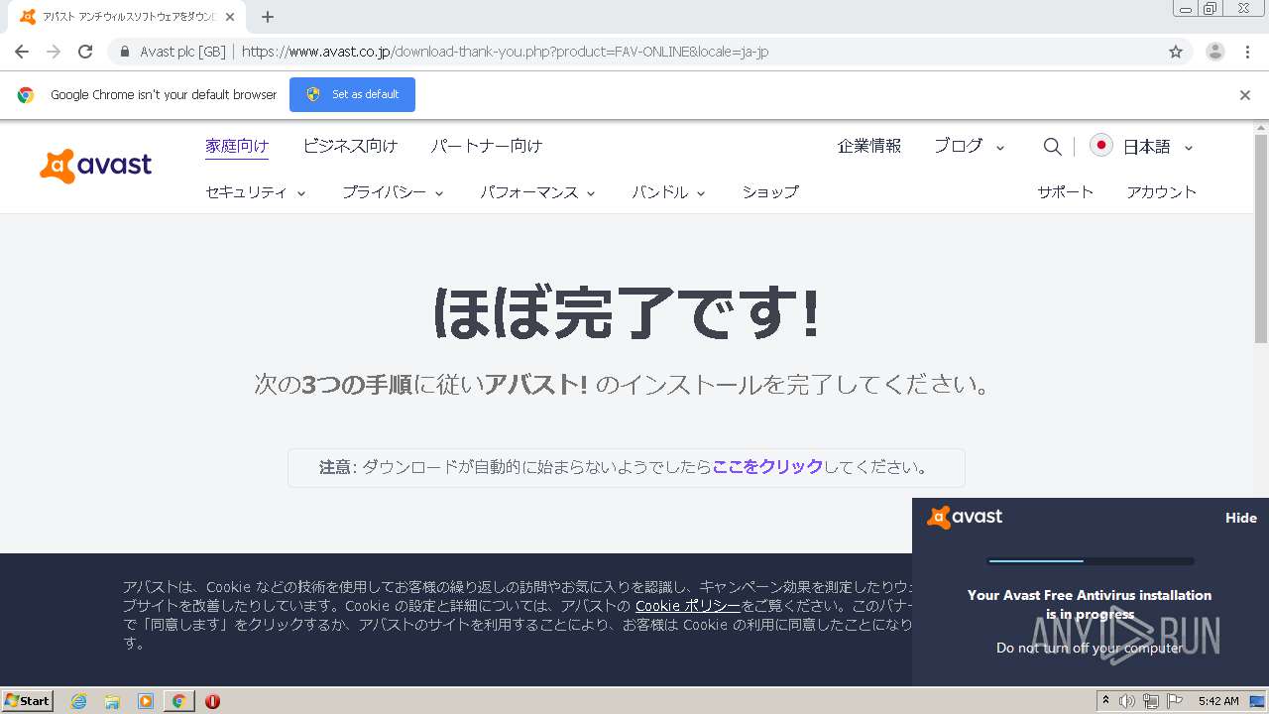This screenshot has width=1269, height=714.
Task: Select the パートナー向け tab
Action: (486, 146)
